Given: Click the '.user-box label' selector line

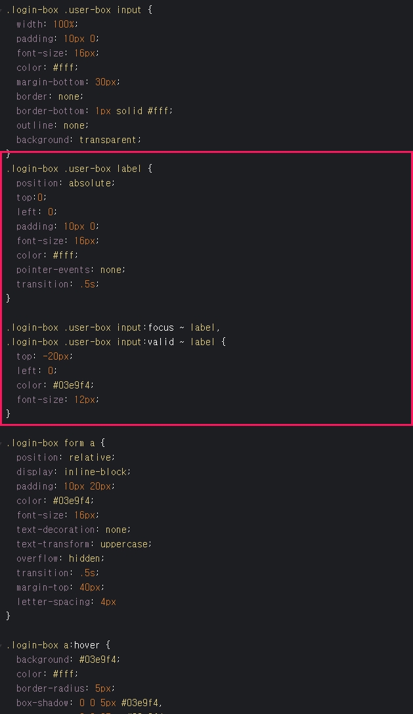Looking at the screenshot, I should click(x=79, y=169).
